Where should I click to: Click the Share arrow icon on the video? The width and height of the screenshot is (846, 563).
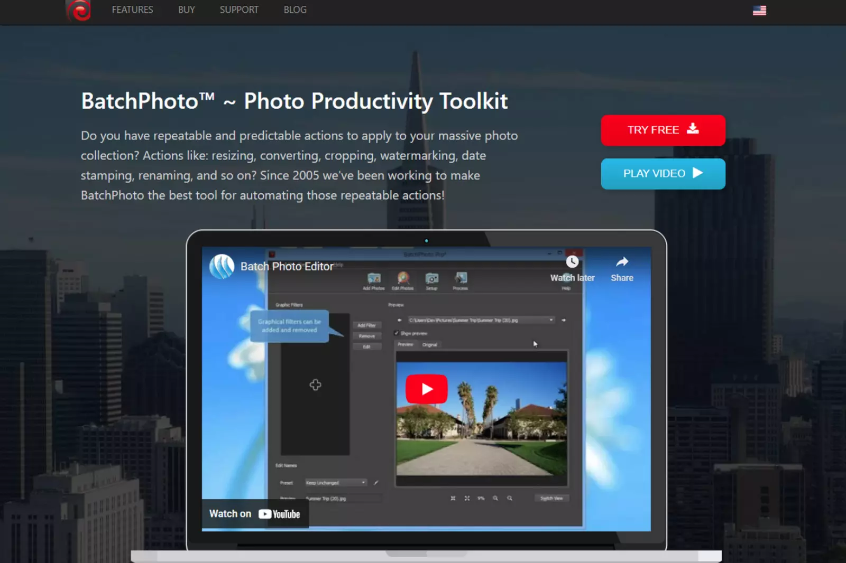click(x=622, y=262)
